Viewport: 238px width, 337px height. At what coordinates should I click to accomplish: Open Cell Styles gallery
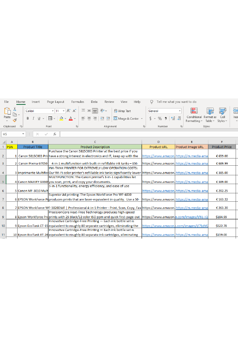pos(222,115)
